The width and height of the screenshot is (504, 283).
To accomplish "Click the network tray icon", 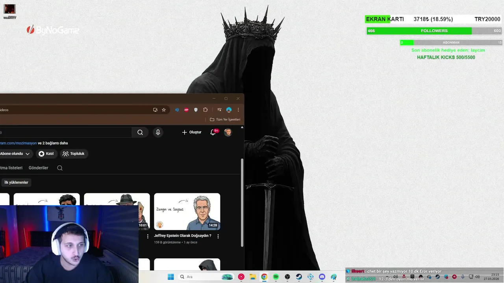I will [471, 277].
